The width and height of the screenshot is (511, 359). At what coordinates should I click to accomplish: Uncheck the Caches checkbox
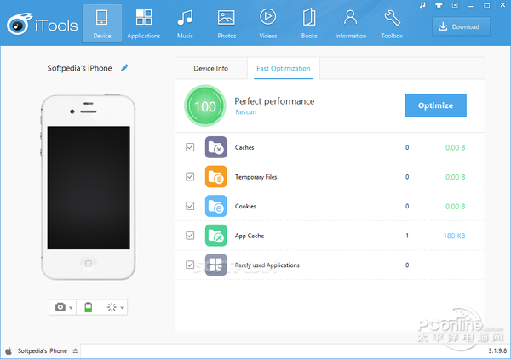(190, 148)
